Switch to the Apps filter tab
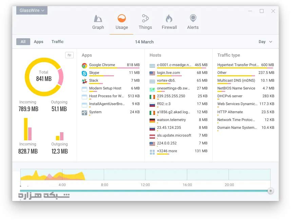 tap(39, 42)
